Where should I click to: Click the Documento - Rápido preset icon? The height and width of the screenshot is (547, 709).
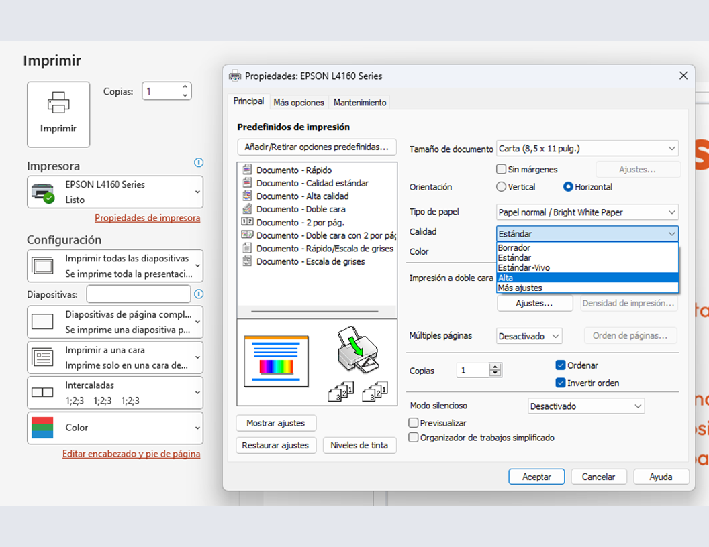[x=247, y=170]
